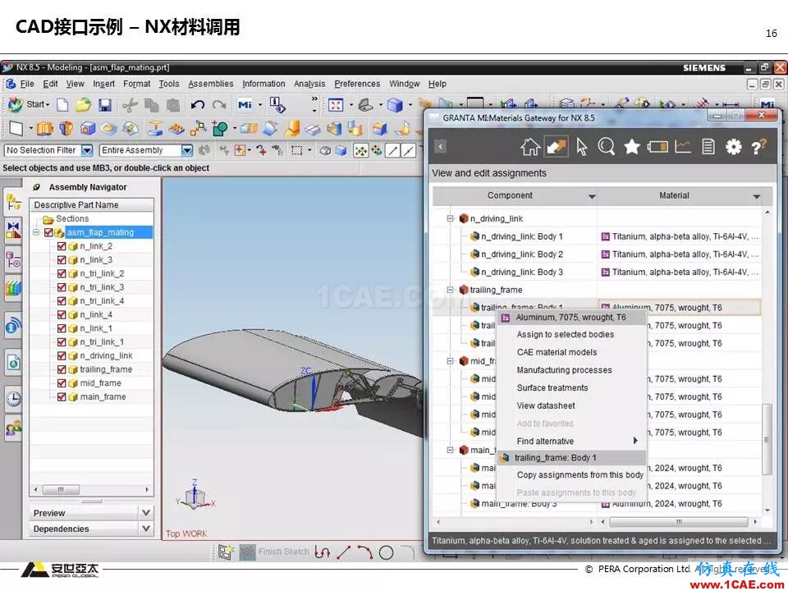The image size is (788, 591).
Task: Open the report document icon in Granta
Action: pos(708,147)
